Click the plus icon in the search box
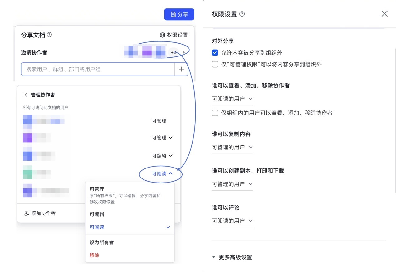396x273 pixels. click(x=181, y=69)
